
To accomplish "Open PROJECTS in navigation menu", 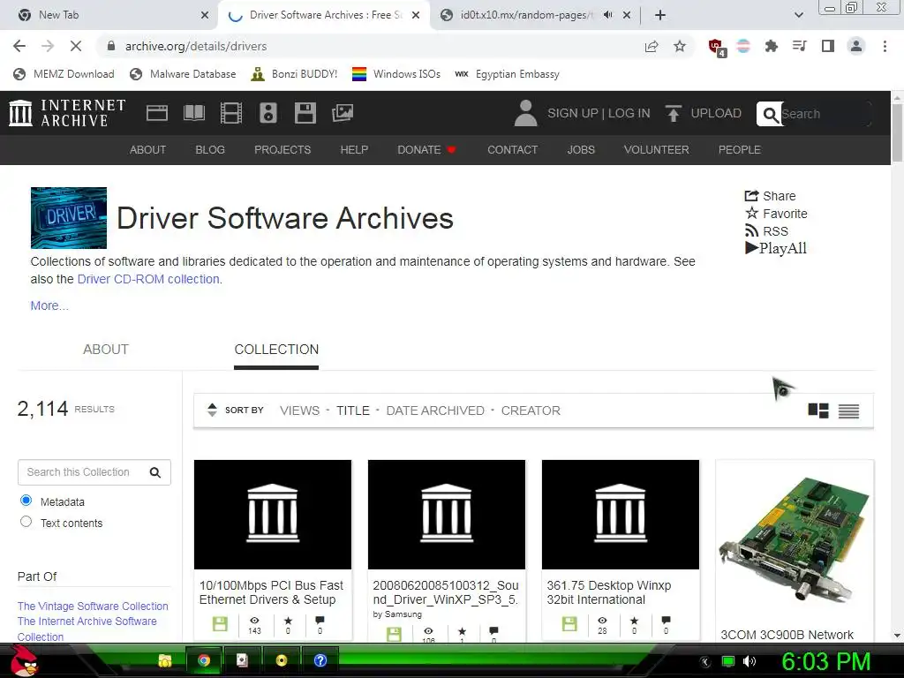I will click(282, 150).
